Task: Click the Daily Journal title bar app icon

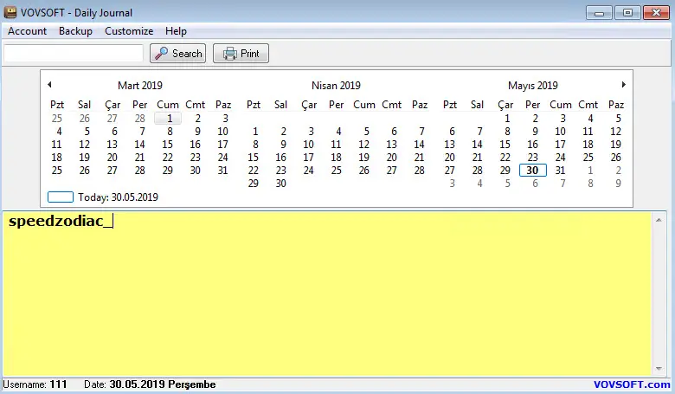Action: coord(10,12)
